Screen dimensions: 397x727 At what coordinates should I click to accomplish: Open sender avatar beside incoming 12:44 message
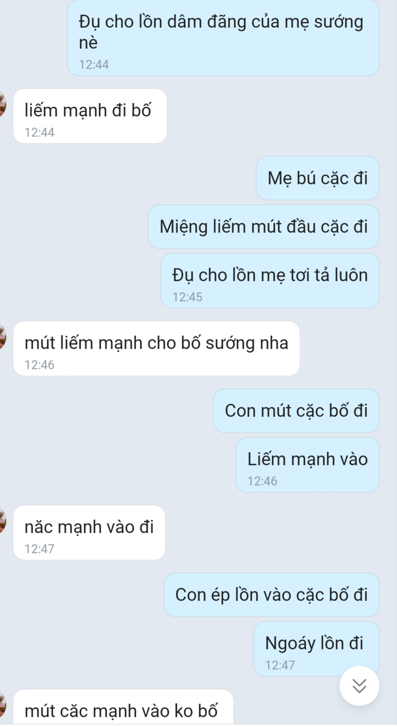(x=3, y=105)
